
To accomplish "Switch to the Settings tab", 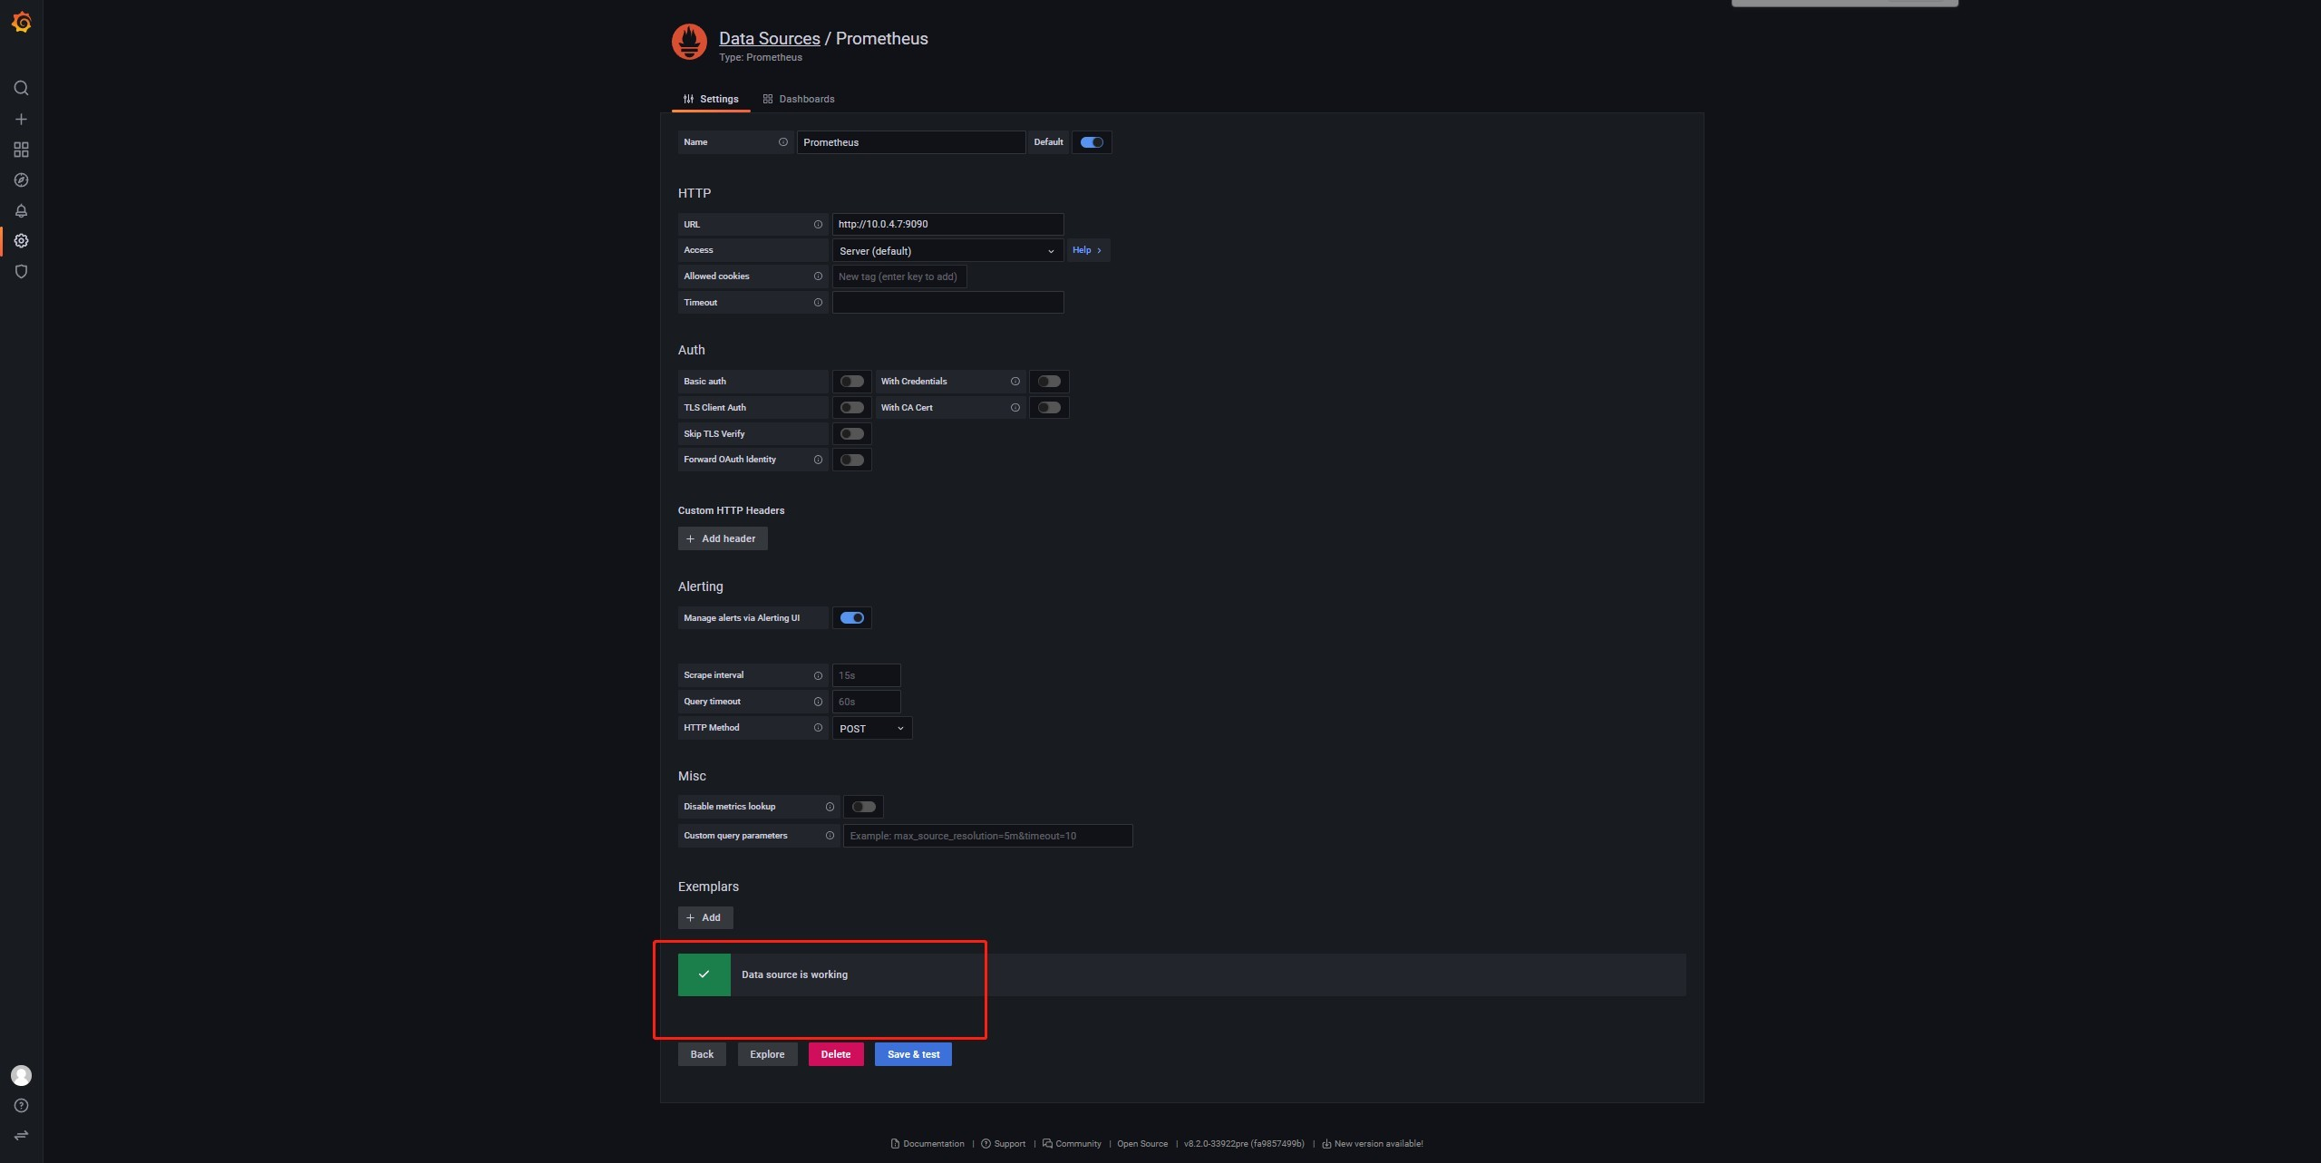I will coord(711,99).
